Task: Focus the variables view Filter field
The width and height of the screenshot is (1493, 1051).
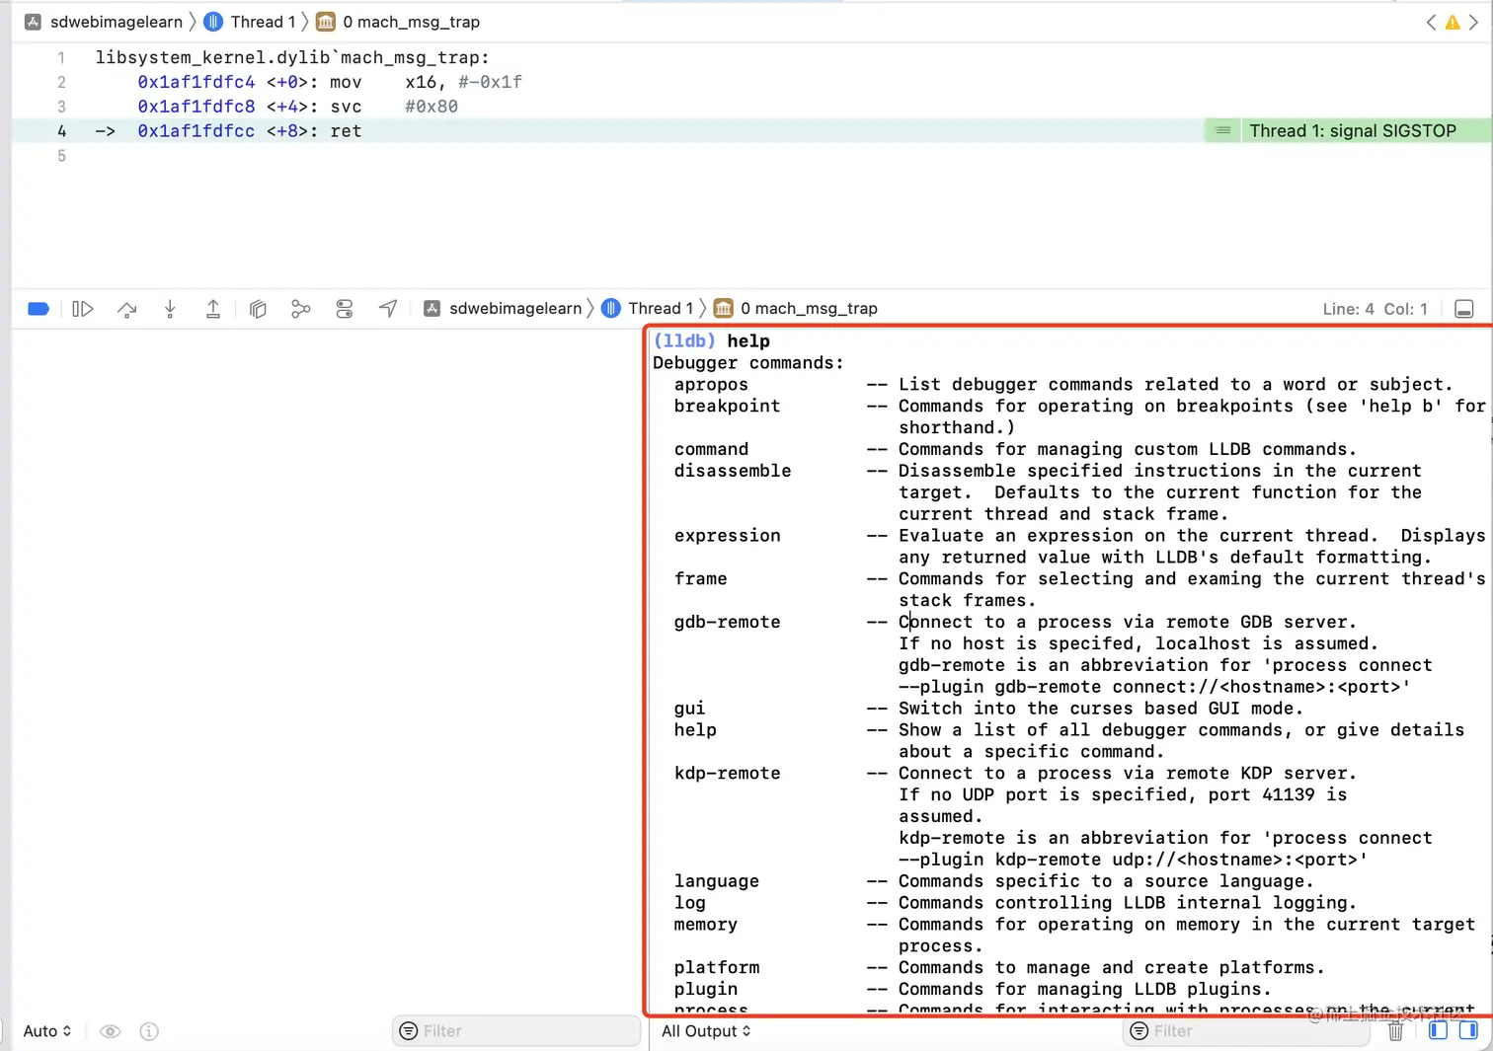Action: [x=516, y=1030]
